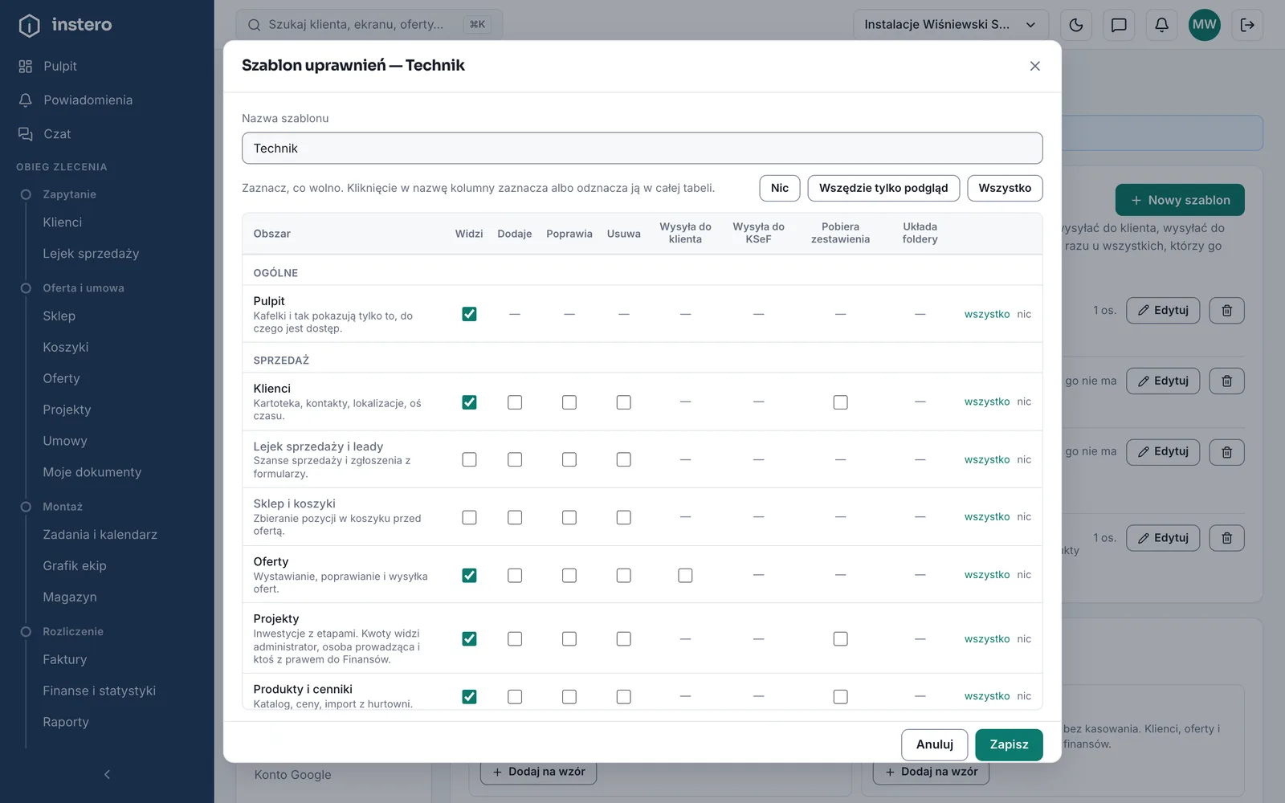The height and width of the screenshot is (803, 1285).
Task: Open Zadania i kalendarz in sidebar
Action: (x=100, y=535)
